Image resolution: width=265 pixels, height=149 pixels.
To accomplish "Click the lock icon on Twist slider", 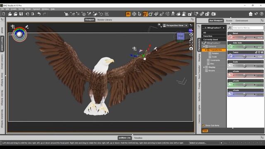I will (x=256, y=53).
